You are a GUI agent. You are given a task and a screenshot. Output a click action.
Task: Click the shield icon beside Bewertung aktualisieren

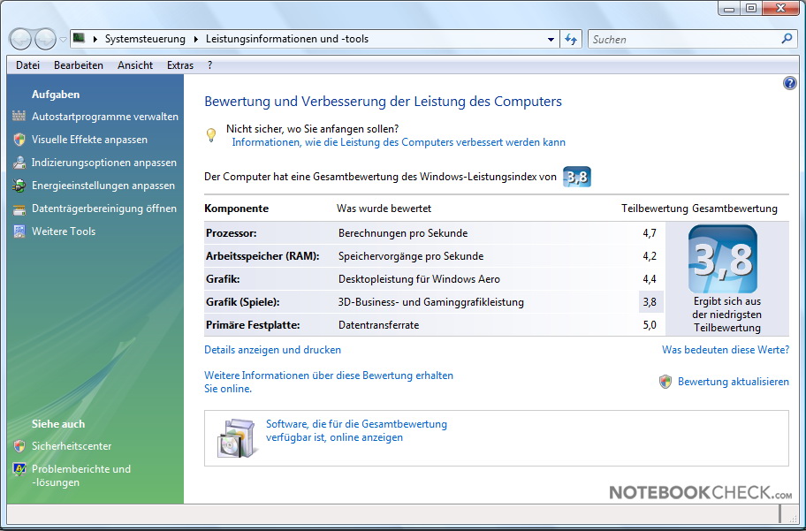tap(665, 382)
